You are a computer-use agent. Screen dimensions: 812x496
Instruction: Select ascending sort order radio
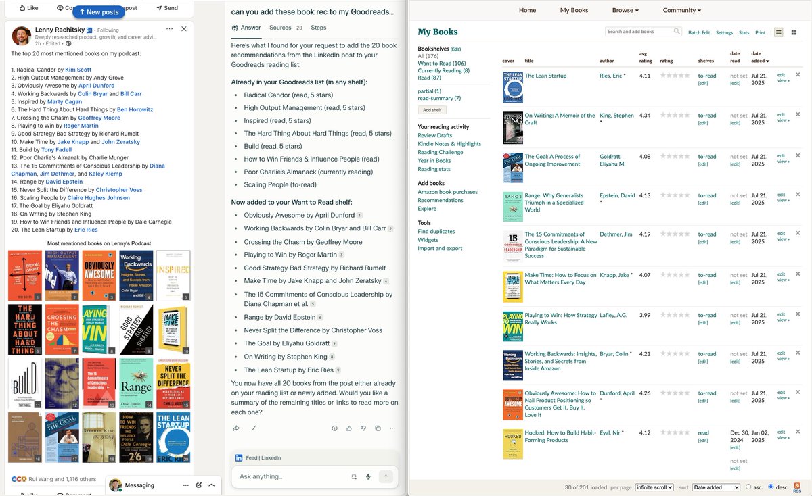pyautogui.click(x=748, y=487)
